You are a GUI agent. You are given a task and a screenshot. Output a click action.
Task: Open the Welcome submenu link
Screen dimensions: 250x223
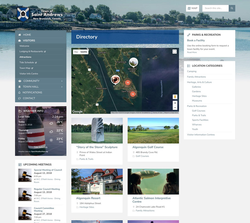(x=24, y=46)
